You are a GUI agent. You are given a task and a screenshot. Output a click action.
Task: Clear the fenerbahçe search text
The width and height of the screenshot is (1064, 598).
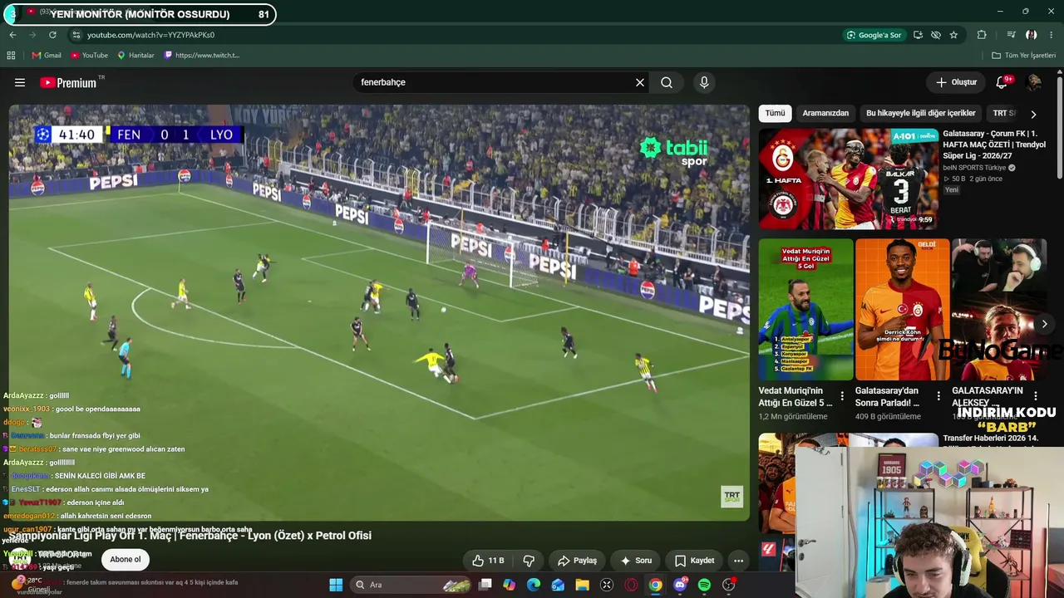[x=640, y=82]
